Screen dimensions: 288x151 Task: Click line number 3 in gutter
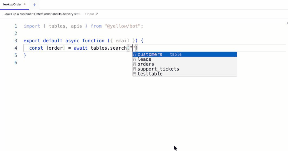(x=16, y=41)
